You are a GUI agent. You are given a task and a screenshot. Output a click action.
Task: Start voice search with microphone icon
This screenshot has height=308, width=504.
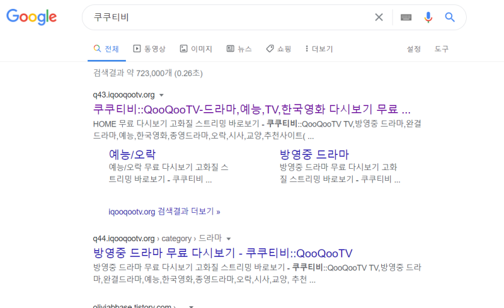coord(428,18)
